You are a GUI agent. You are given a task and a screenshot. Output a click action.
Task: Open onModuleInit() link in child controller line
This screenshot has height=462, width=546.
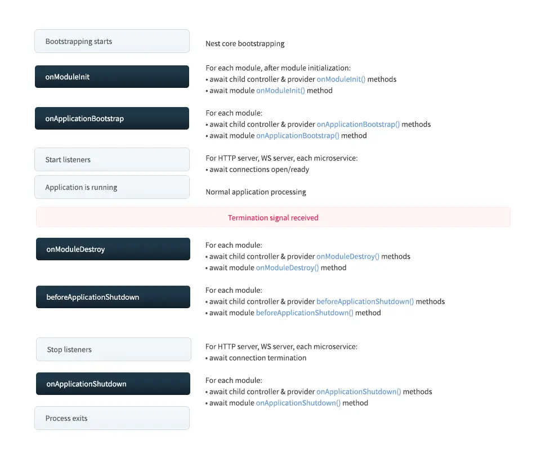[341, 79]
